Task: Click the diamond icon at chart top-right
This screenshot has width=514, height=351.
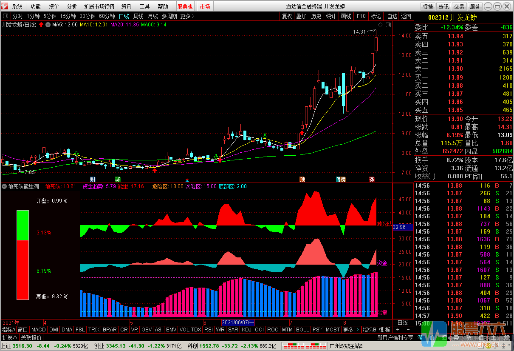Action: 381,25
